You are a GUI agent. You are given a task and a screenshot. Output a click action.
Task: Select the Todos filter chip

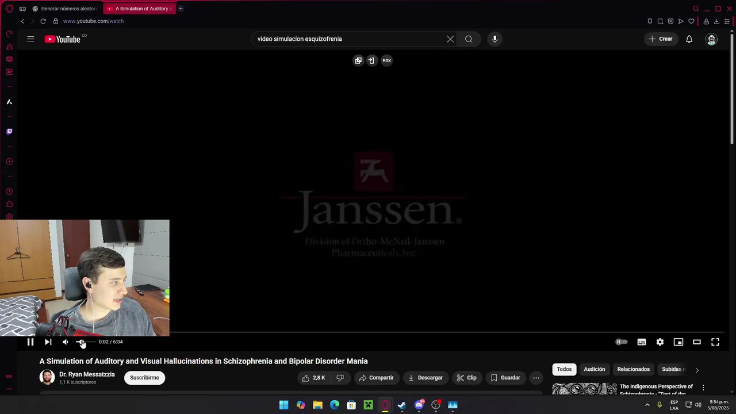coord(564,369)
